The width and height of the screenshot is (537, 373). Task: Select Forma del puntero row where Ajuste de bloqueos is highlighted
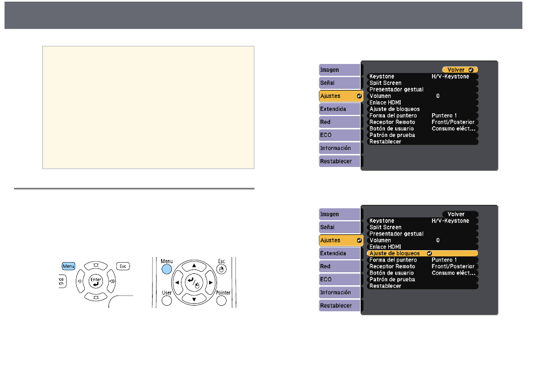422,260
